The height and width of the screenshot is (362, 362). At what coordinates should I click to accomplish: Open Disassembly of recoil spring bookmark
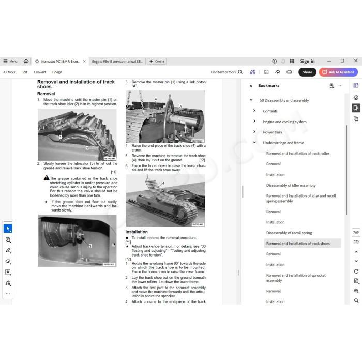[289, 233]
